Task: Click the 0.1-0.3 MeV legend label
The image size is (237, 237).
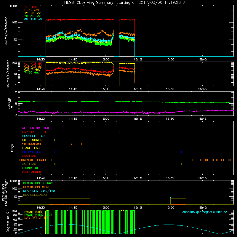Action: pyautogui.click(x=34, y=64)
